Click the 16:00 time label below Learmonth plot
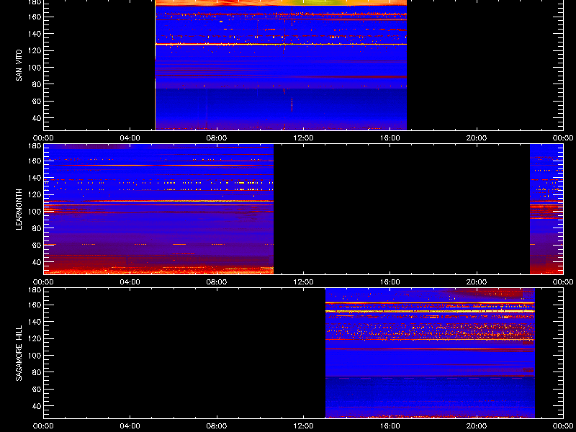The height and width of the screenshot is (432, 576). pyautogui.click(x=390, y=282)
